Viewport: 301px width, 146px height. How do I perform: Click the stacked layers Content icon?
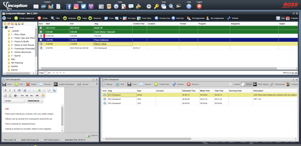(44, 6)
